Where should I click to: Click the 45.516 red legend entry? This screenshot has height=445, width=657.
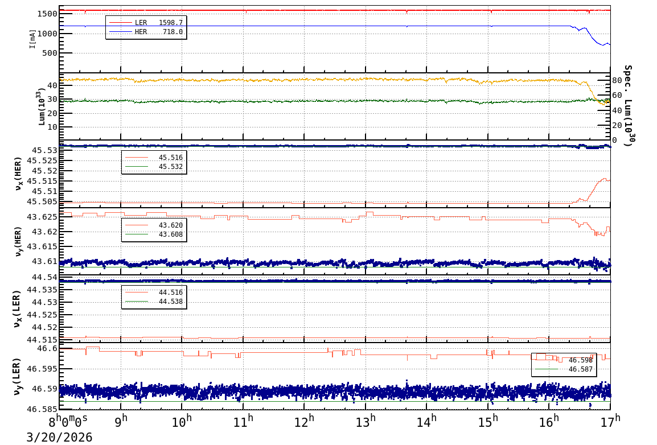(x=154, y=158)
